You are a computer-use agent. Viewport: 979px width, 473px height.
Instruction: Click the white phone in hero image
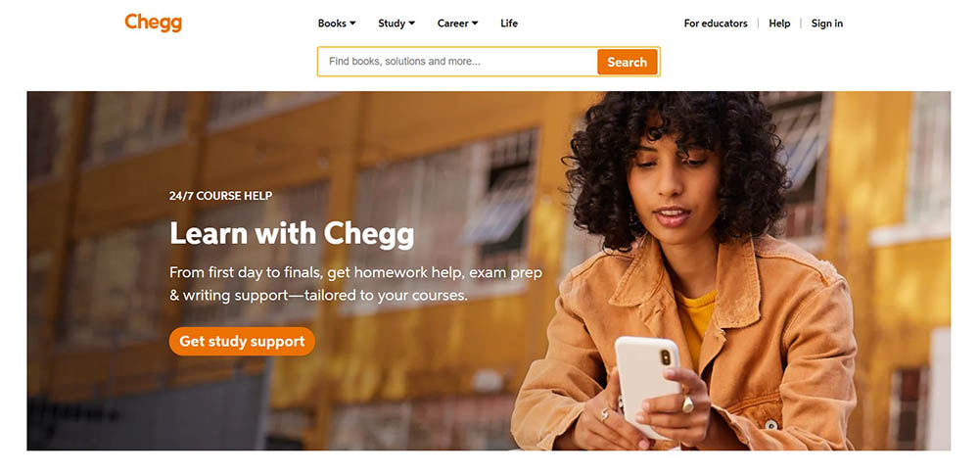[x=646, y=384]
